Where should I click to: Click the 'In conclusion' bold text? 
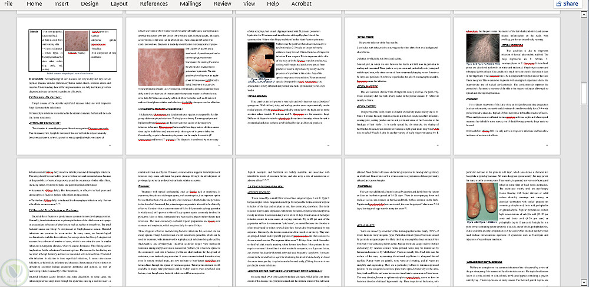[x=35, y=80]
